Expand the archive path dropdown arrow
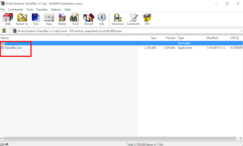 tap(241, 31)
